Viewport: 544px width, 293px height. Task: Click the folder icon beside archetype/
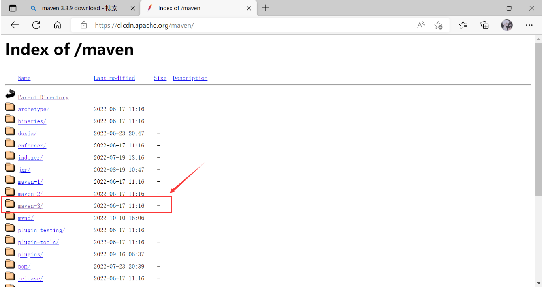[10, 107]
